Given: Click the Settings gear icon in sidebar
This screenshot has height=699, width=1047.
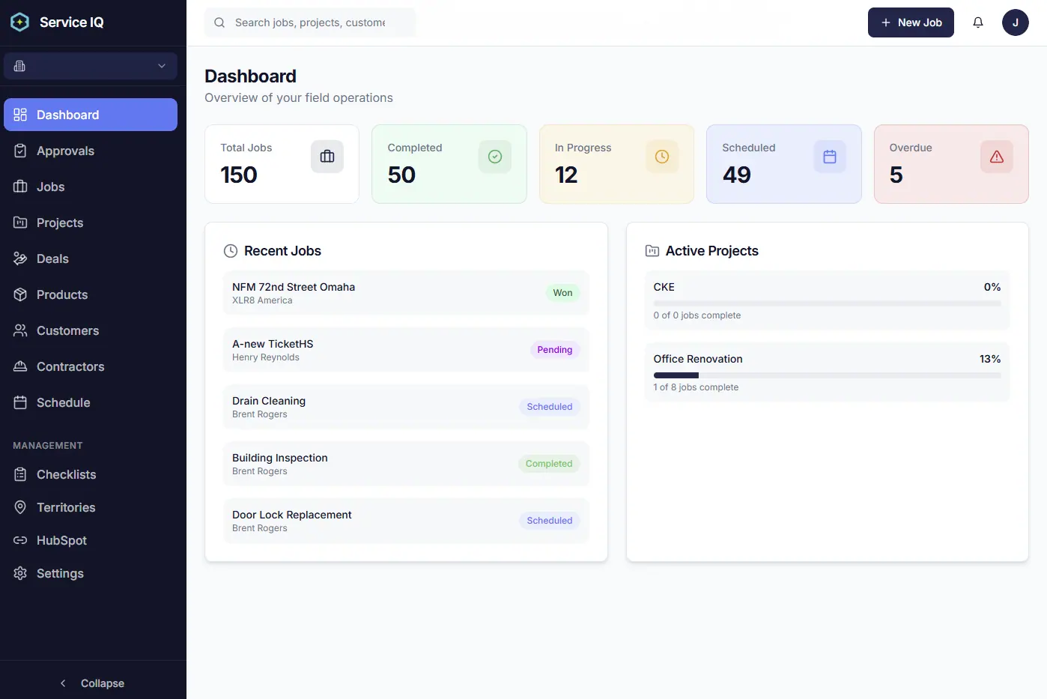Looking at the screenshot, I should coord(20,573).
